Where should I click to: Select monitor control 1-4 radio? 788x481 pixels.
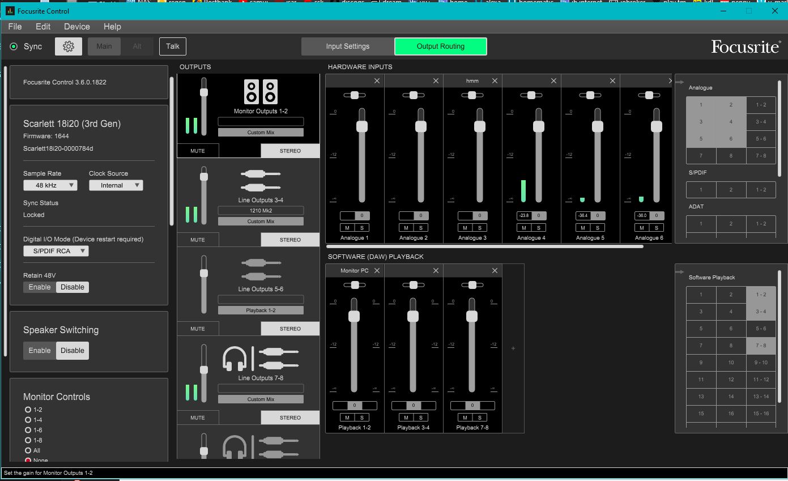click(x=28, y=420)
